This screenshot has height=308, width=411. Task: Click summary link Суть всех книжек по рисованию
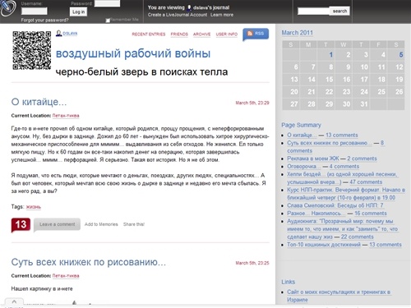(x=330, y=143)
